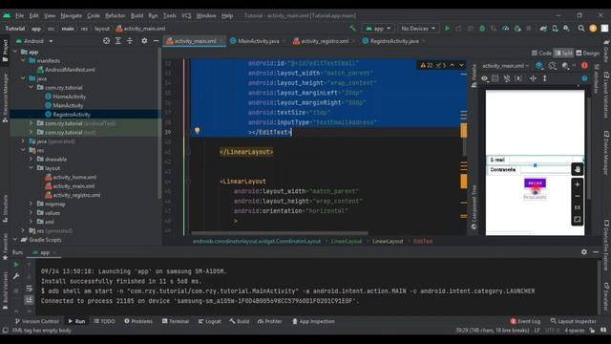Screen dimensions: 611x344
Task: Open the Layout Inspector
Action: (573, 321)
